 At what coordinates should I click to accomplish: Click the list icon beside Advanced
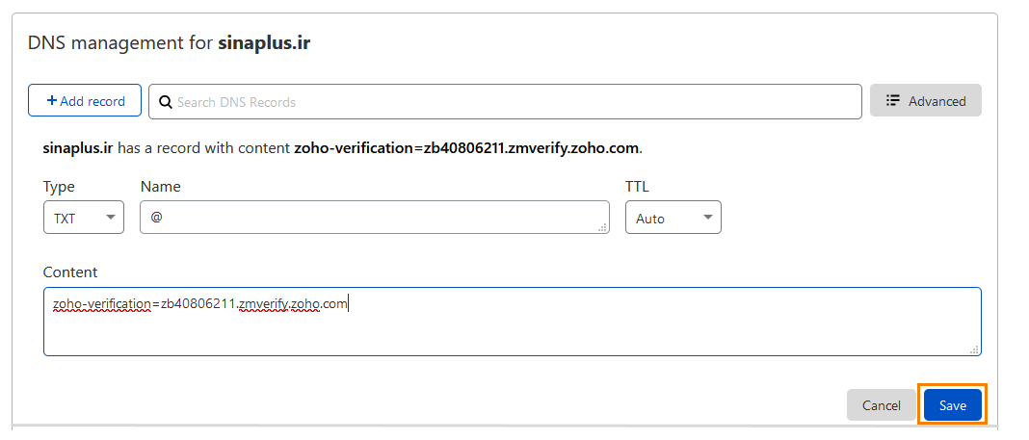(893, 101)
